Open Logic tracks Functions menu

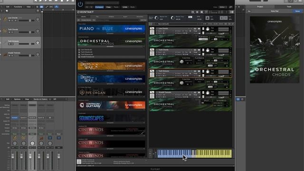18,7
